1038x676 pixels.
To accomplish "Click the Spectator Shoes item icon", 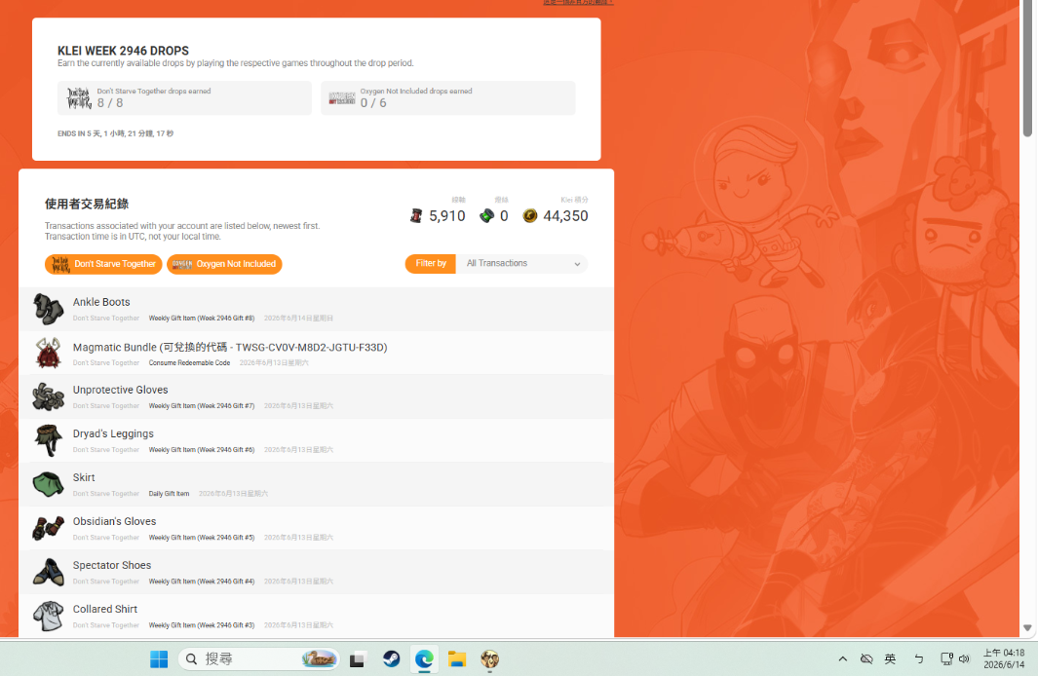I will point(49,572).
